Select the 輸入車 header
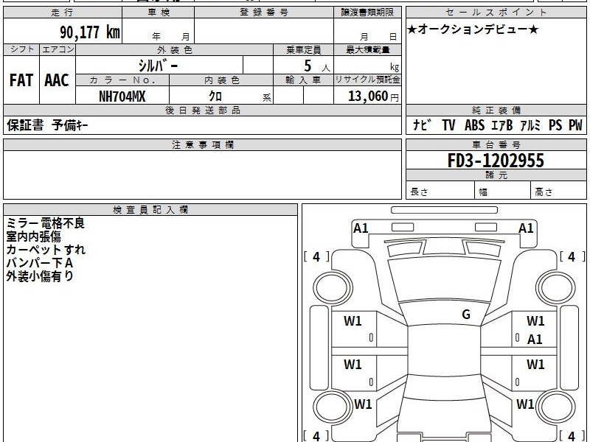Viewport: 590px width, 442px height. point(303,80)
